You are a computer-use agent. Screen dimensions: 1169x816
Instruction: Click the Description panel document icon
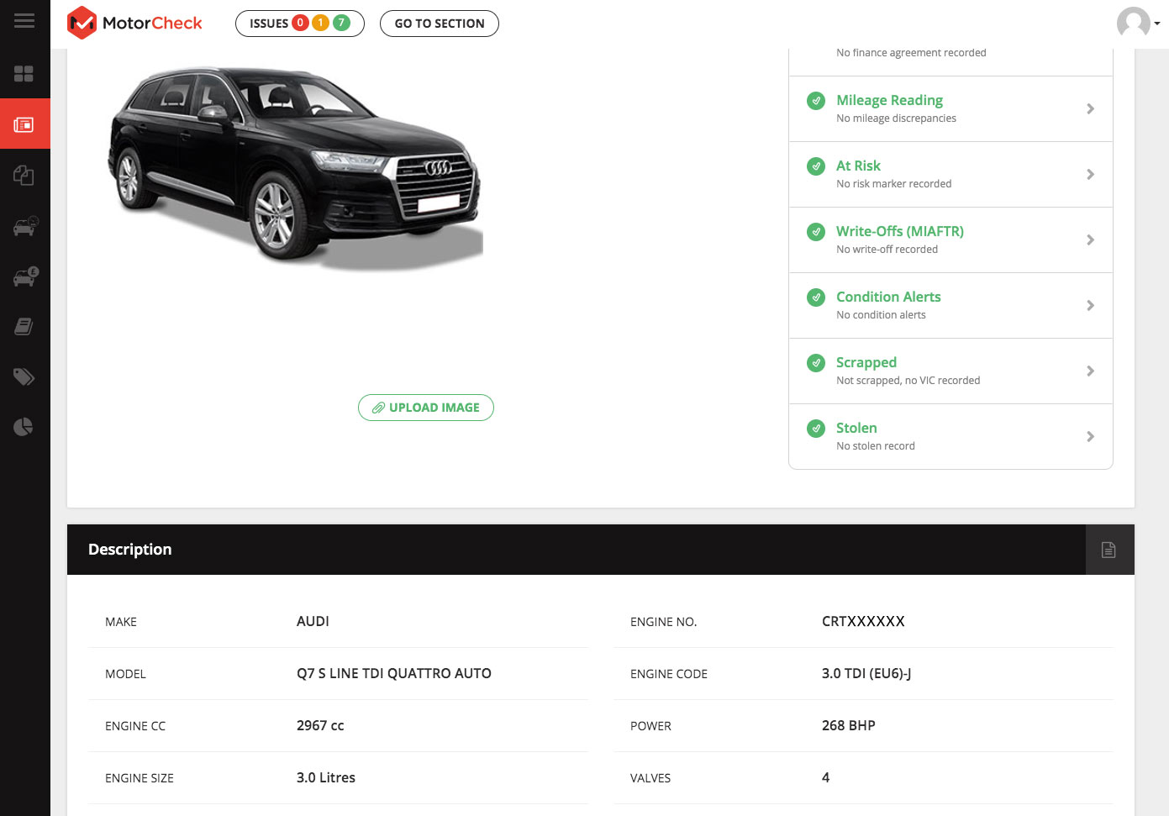coord(1109,550)
